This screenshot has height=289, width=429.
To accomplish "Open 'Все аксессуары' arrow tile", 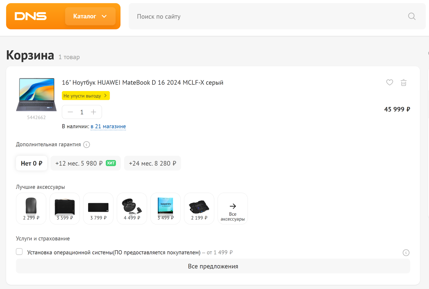I will tap(232, 208).
